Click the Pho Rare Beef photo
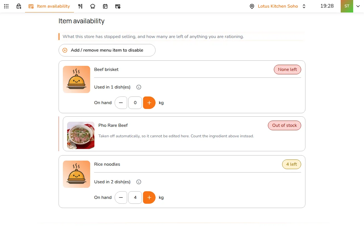 click(x=81, y=135)
